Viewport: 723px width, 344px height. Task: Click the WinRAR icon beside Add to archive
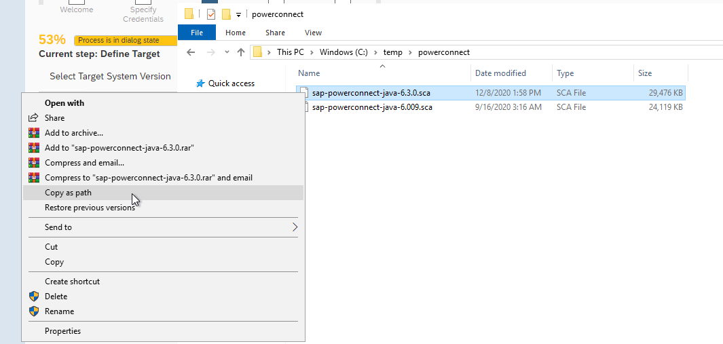[34, 133]
